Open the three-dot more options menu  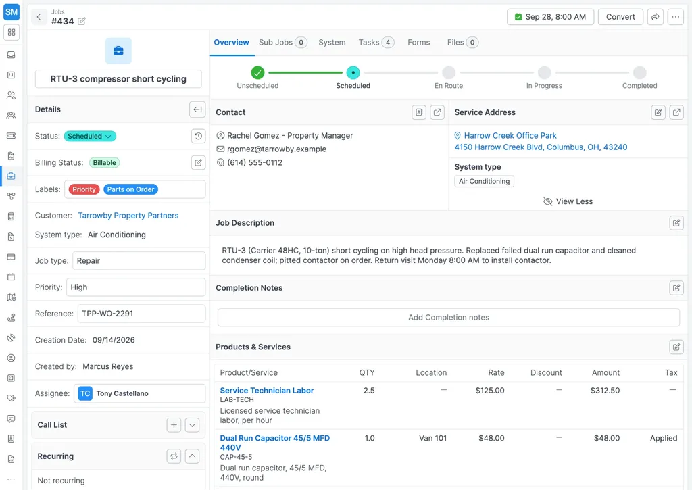(676, 17)
